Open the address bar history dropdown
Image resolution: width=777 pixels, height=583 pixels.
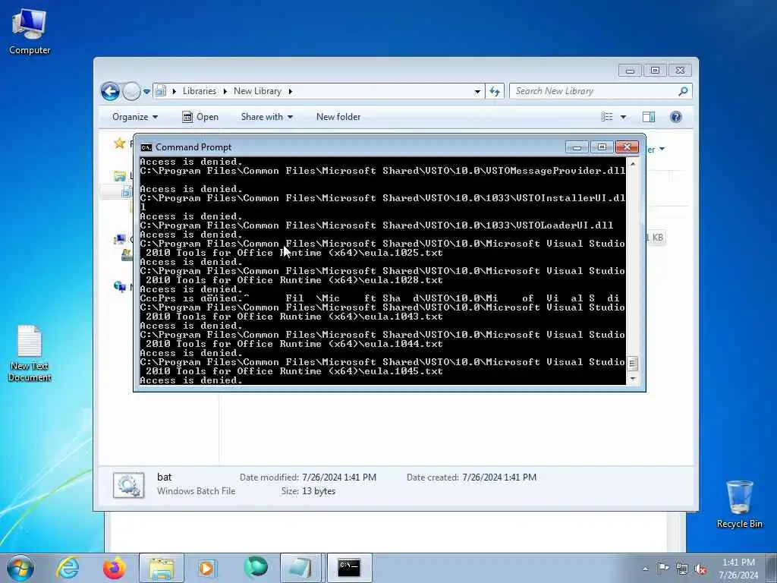click(x=477, y=91)
